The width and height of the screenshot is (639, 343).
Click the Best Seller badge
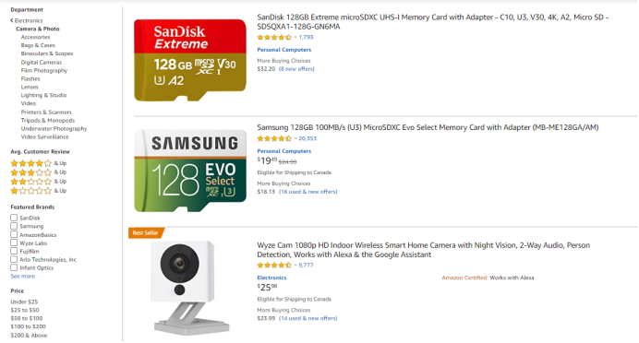click(x=146, y=232)
